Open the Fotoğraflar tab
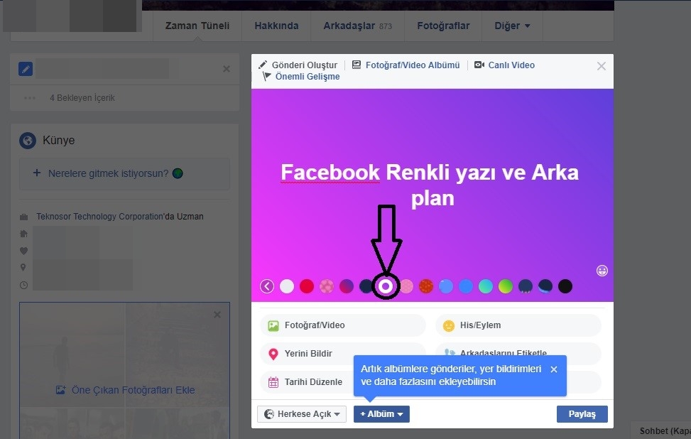 tap(443, 26)
